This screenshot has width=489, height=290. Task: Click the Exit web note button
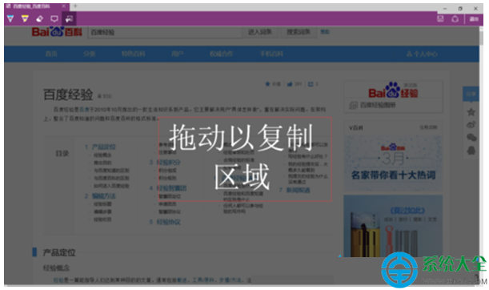[x=474, y=19]
